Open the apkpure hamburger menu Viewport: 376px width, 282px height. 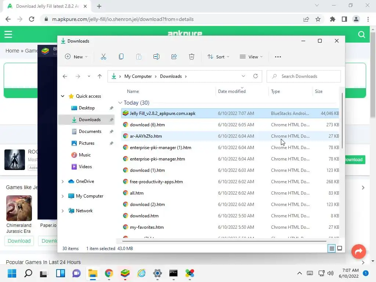pyautogui.click(x=8, y=34)
